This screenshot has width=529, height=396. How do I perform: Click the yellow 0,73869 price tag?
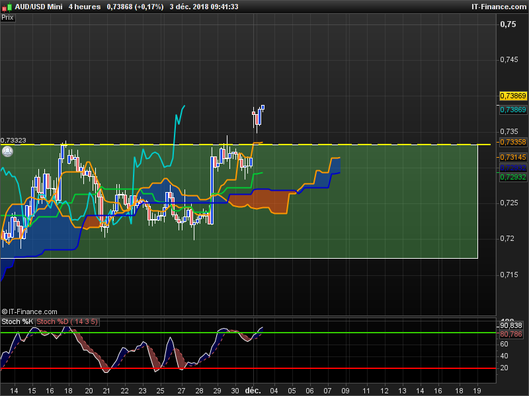pyautogui.click(x=513, y=96)
